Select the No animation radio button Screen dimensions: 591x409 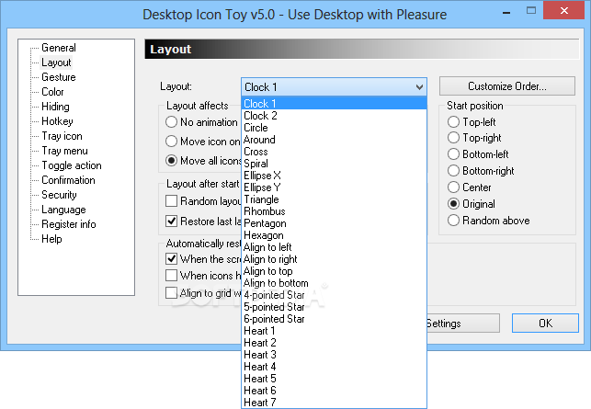pos(172,122)
